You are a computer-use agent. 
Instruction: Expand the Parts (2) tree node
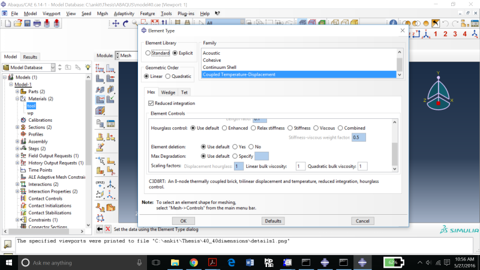click(x=17, y=92)
